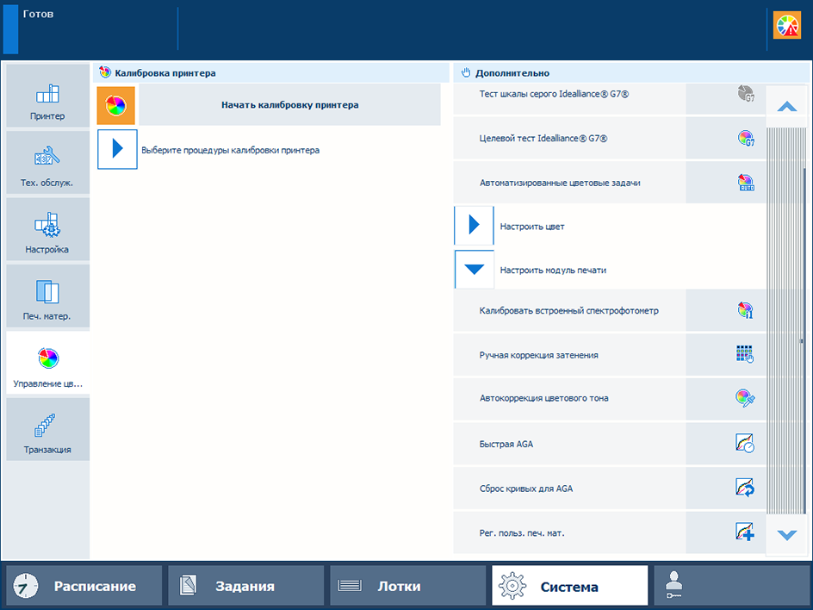This screenshot has width=813, height=610.
Task: Select the Система tab
Action: coord(570,586)
